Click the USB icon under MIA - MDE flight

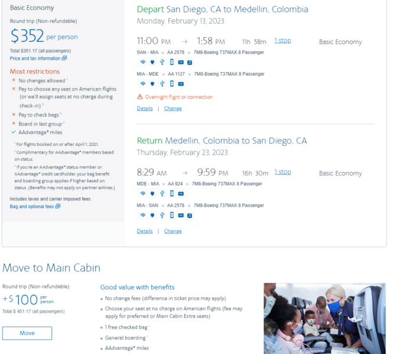pyautogui.click(x=162, y=84)
